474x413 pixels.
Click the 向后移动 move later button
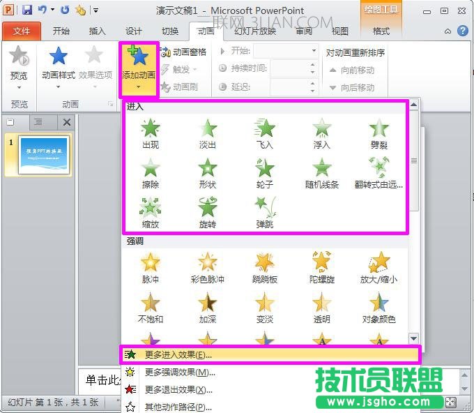[352, 88]
